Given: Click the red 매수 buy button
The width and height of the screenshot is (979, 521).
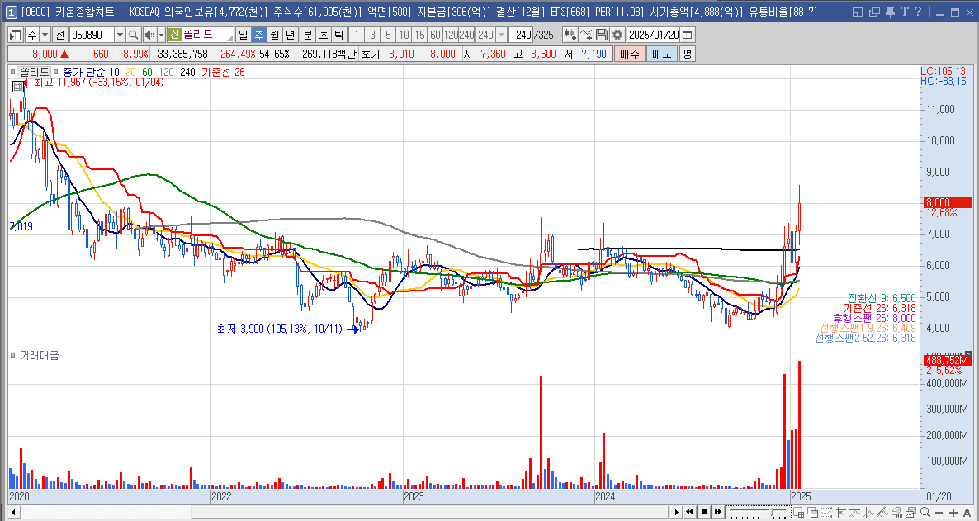Looking at the screenshot, I should 629,54.
